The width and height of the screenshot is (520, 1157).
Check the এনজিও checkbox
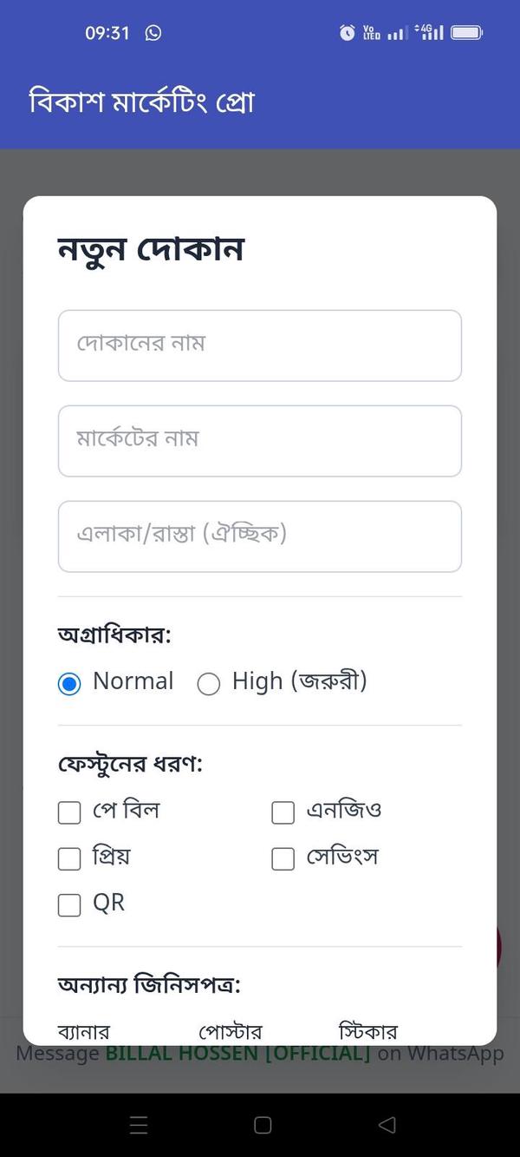tap(283, 812)
